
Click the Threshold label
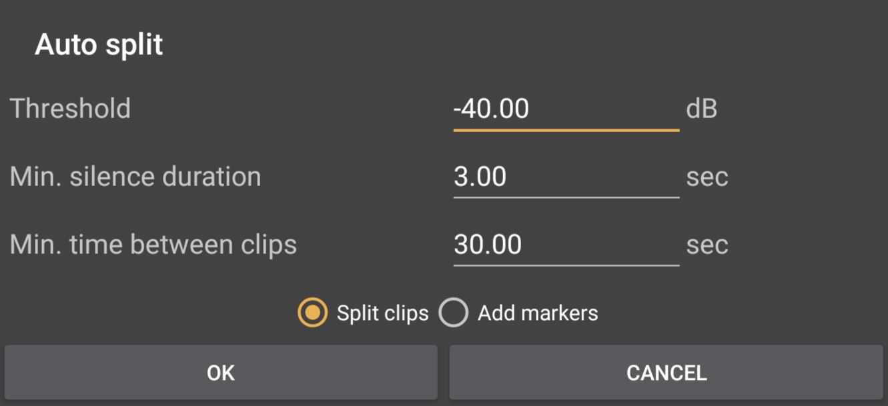[71, 109]
